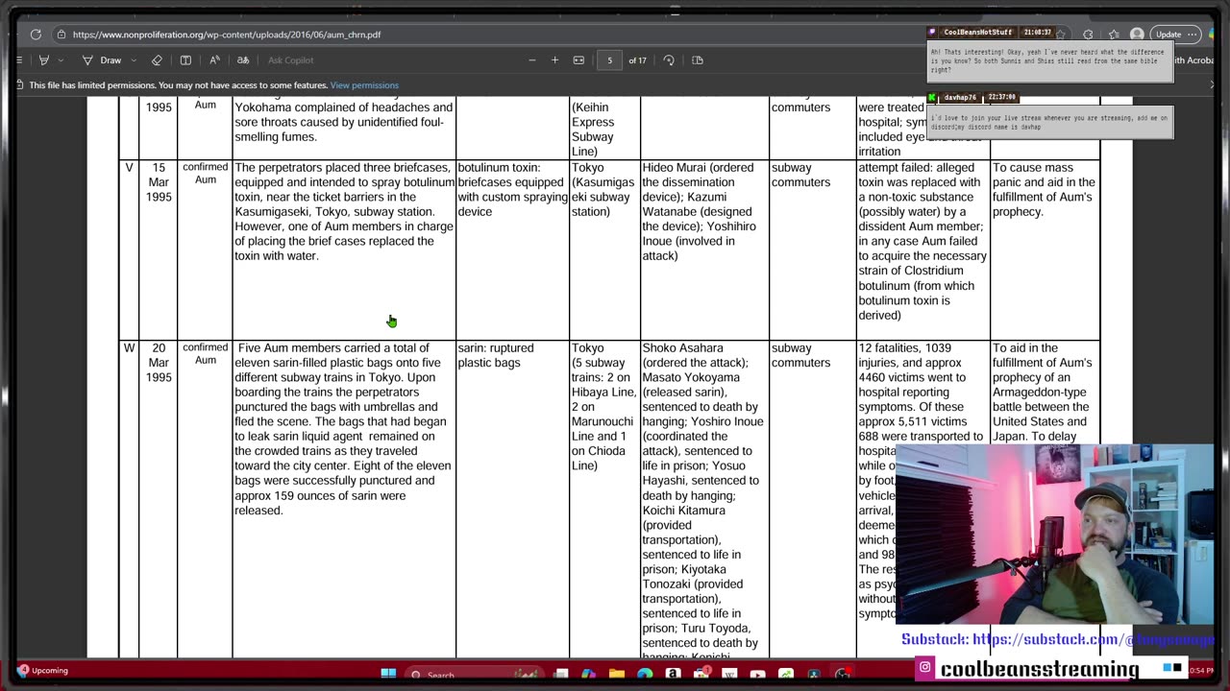View site information lock icon
Screen dimensions: 1230x691
tap(61, 35)
